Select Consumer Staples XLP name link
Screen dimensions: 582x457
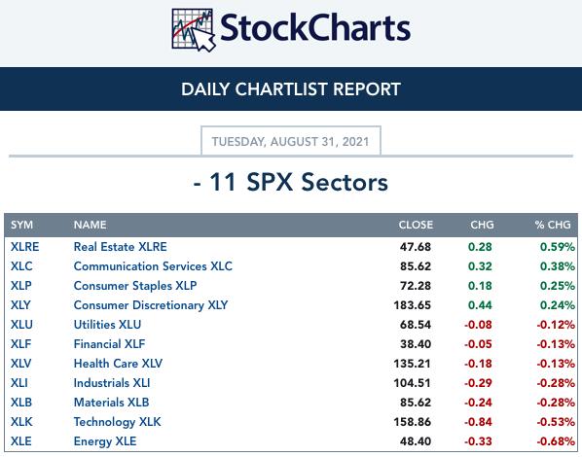click(135, 286)
